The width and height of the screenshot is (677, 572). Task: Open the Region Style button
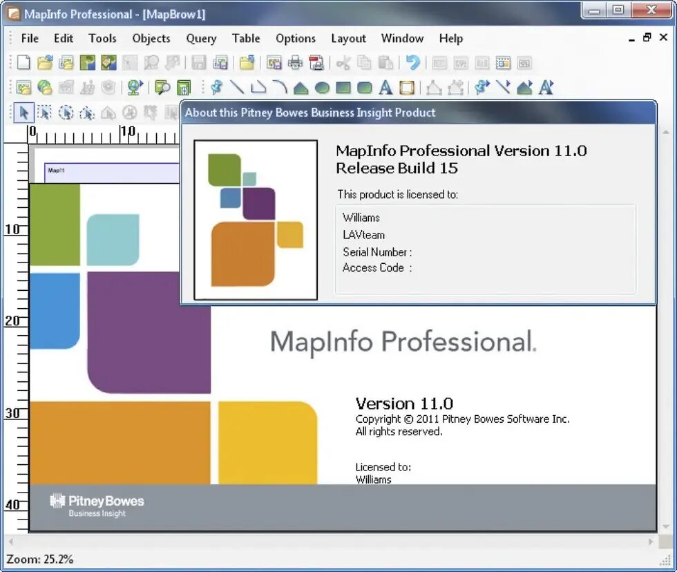524,87
